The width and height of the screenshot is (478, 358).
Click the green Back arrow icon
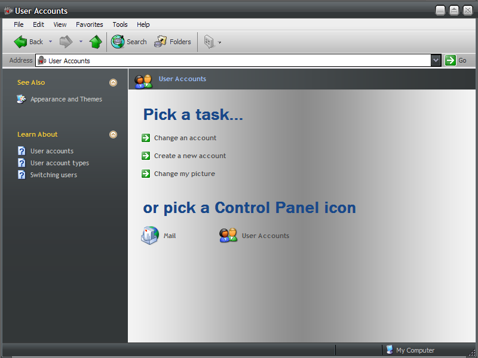(x=21, y=42)
